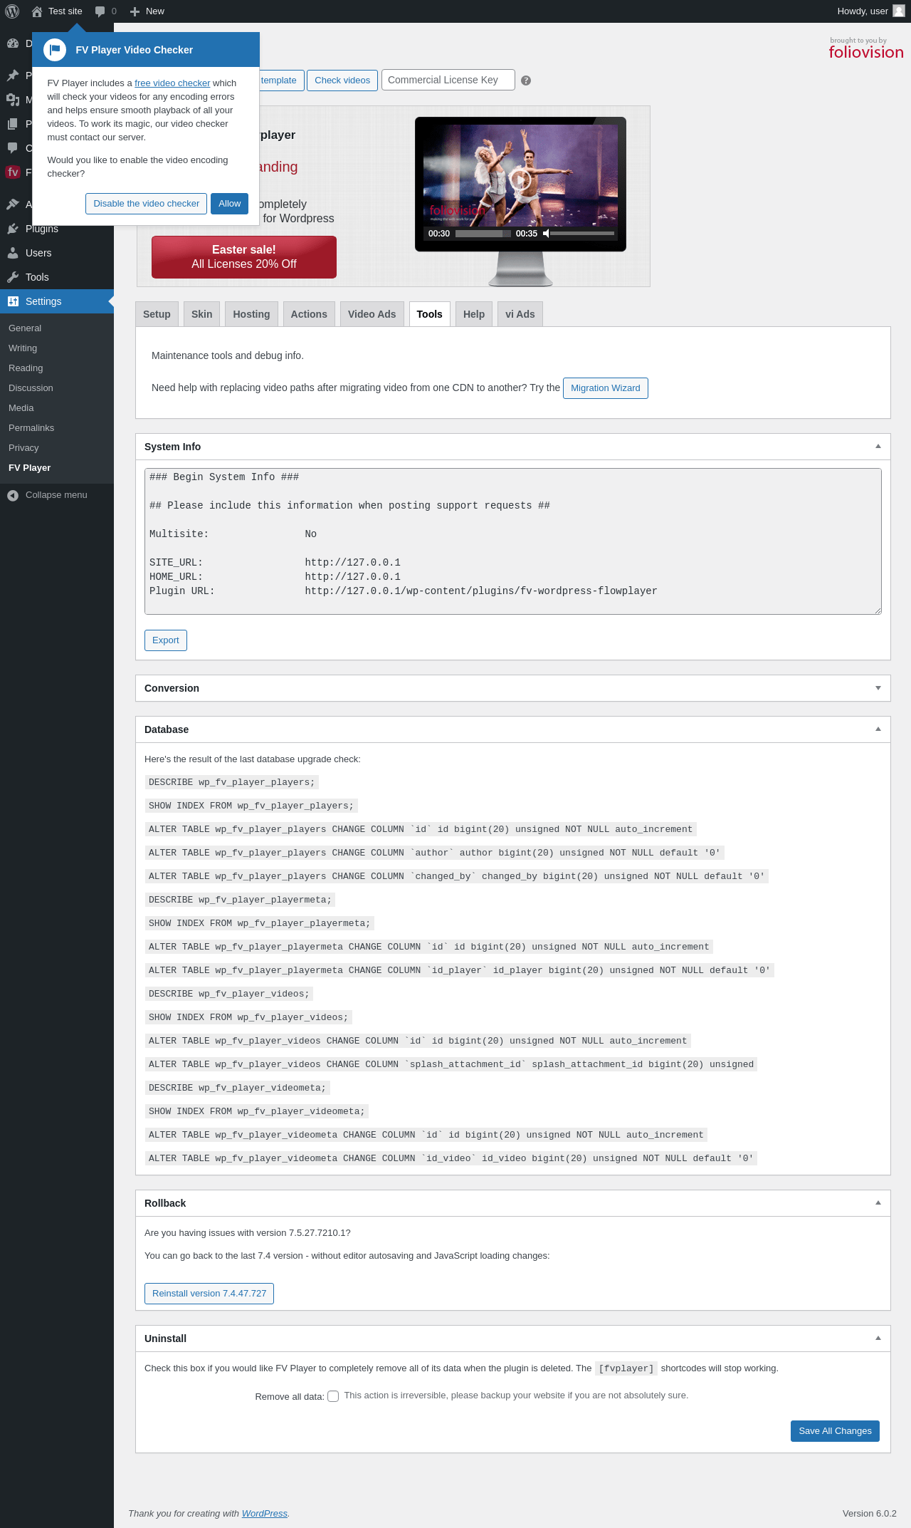Click the Test site home icon
911x1528 pixels.
37,11
